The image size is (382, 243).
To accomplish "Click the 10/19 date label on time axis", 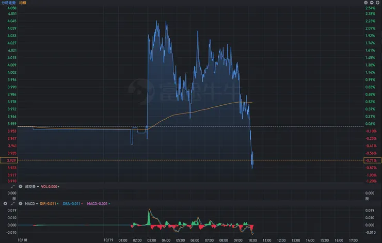I will point(108,240).
